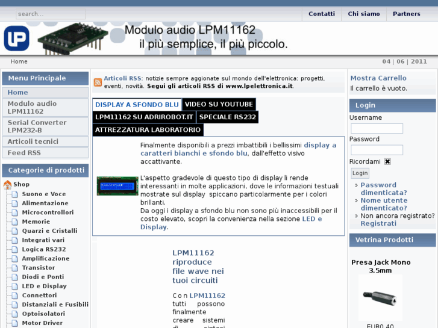Click the LED e Display link in article
Viewport: 438px width, 328px height.
pos(231,223)
